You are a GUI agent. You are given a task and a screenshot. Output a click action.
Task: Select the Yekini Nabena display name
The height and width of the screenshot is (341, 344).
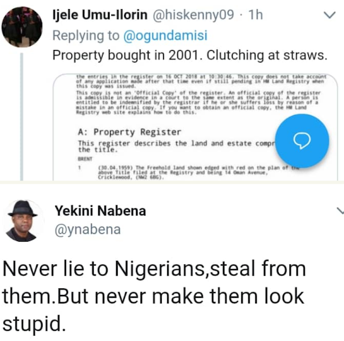coord(100,211)
